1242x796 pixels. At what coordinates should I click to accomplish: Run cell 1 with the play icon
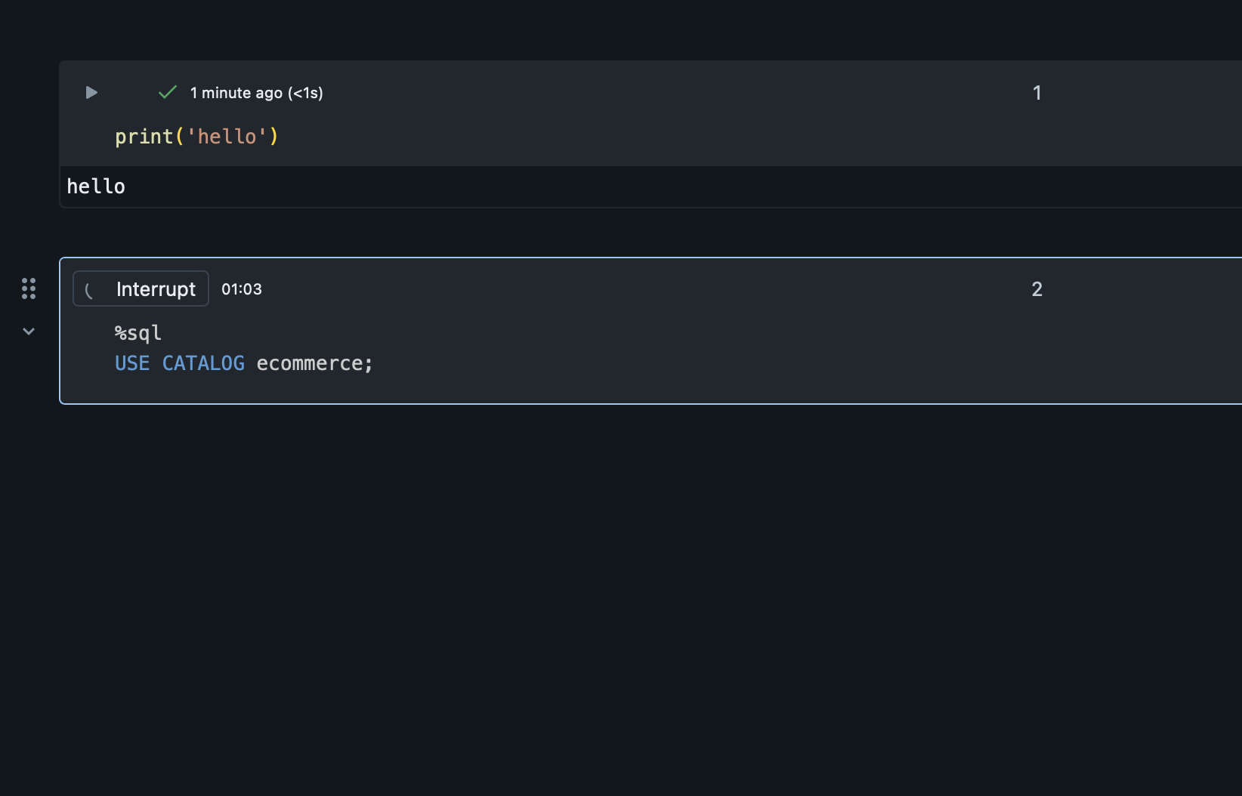point(91,93)
